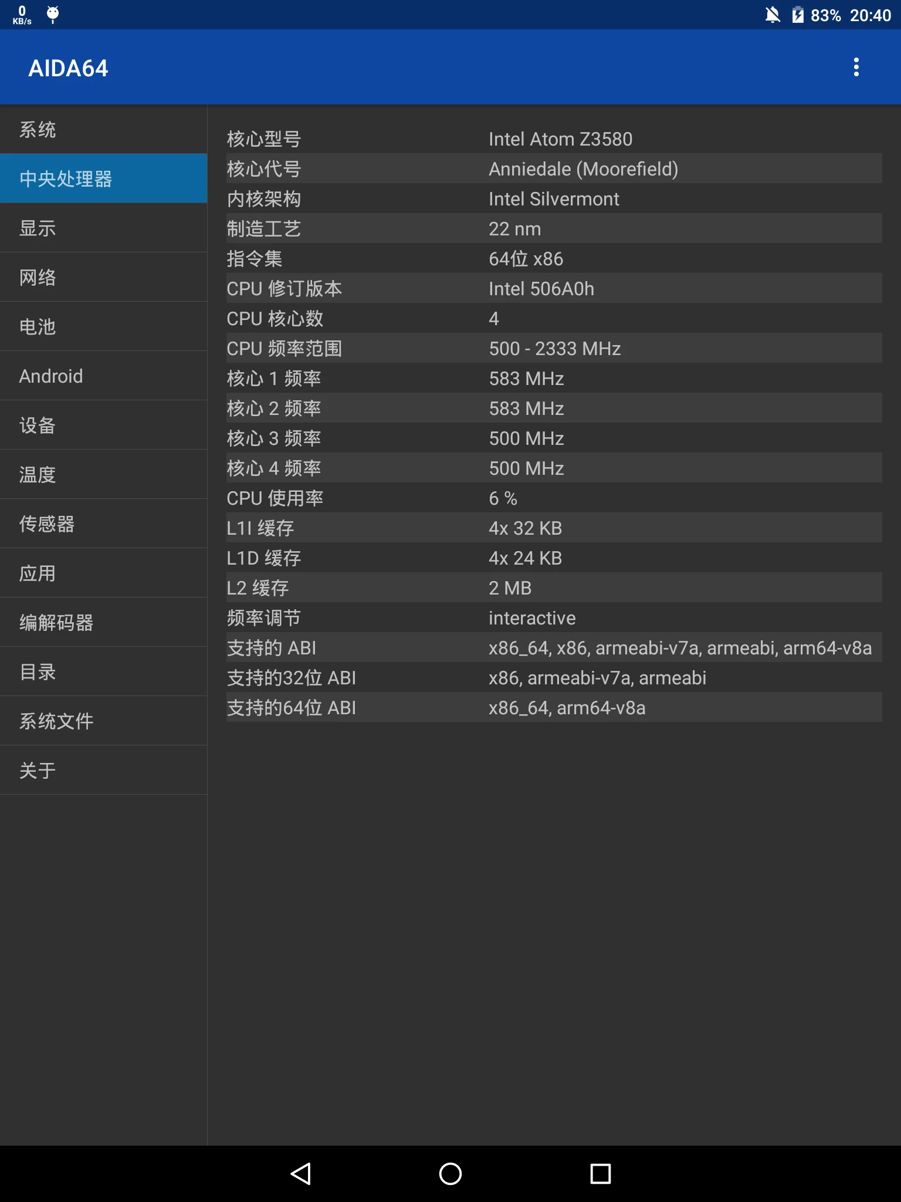Screen dimensions: 901x1202
Task: Open the 系统 section
Action: point(103,130)
